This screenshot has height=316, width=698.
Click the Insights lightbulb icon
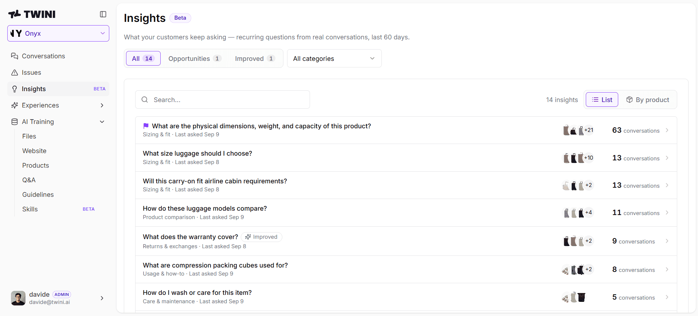click(x=15, y=89)
